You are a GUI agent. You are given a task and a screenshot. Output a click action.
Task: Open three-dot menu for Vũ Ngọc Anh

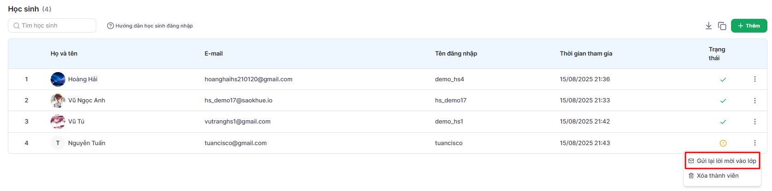point(755,100)
